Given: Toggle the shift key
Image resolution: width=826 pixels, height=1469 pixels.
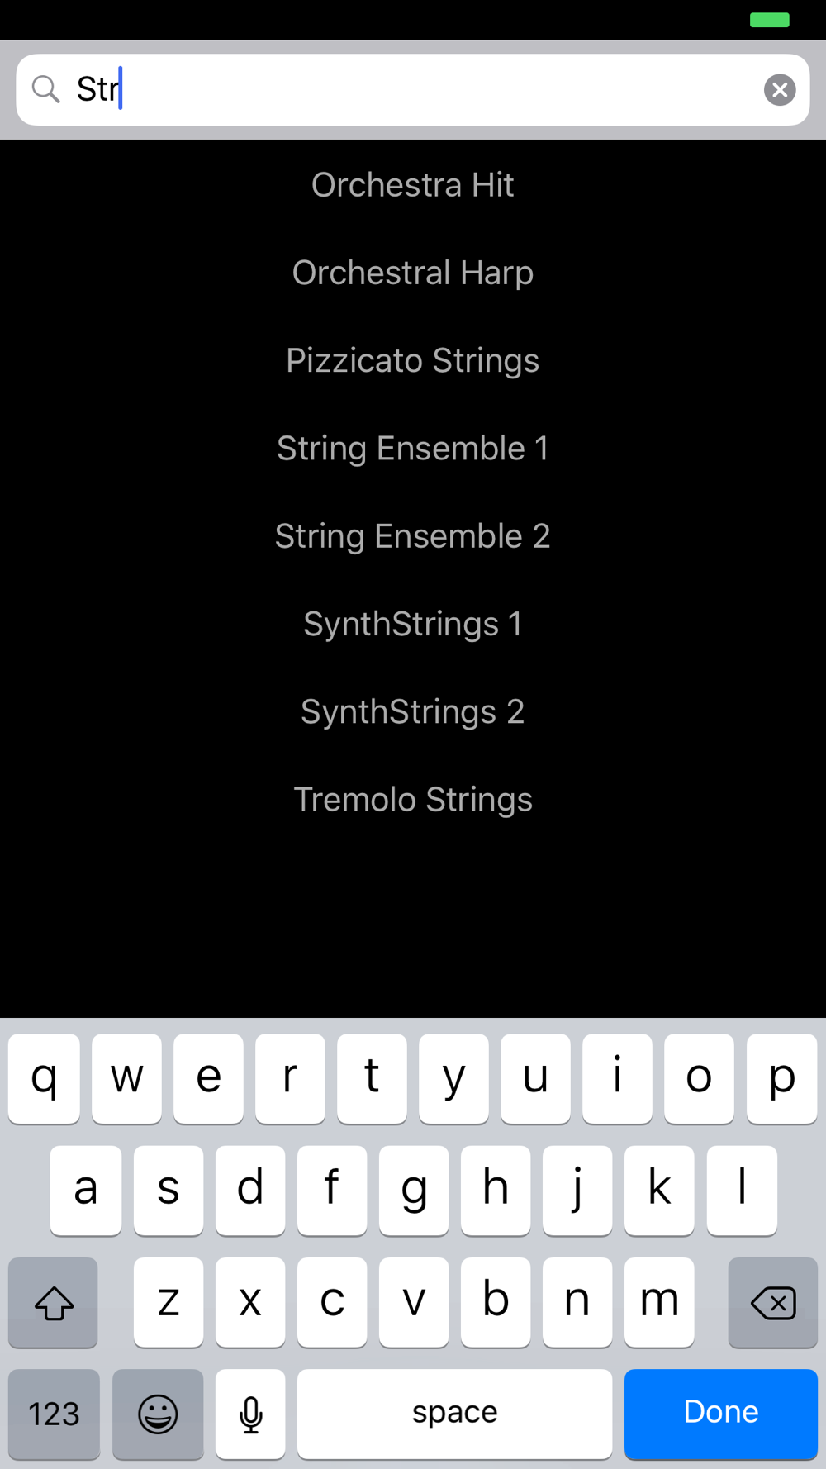Looking at the screenshot, I should 54,1303.
